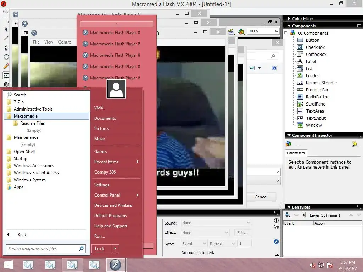363x272 pixels.
Task: Click the Edit... sound effect button
Action: tap(242, 233)
